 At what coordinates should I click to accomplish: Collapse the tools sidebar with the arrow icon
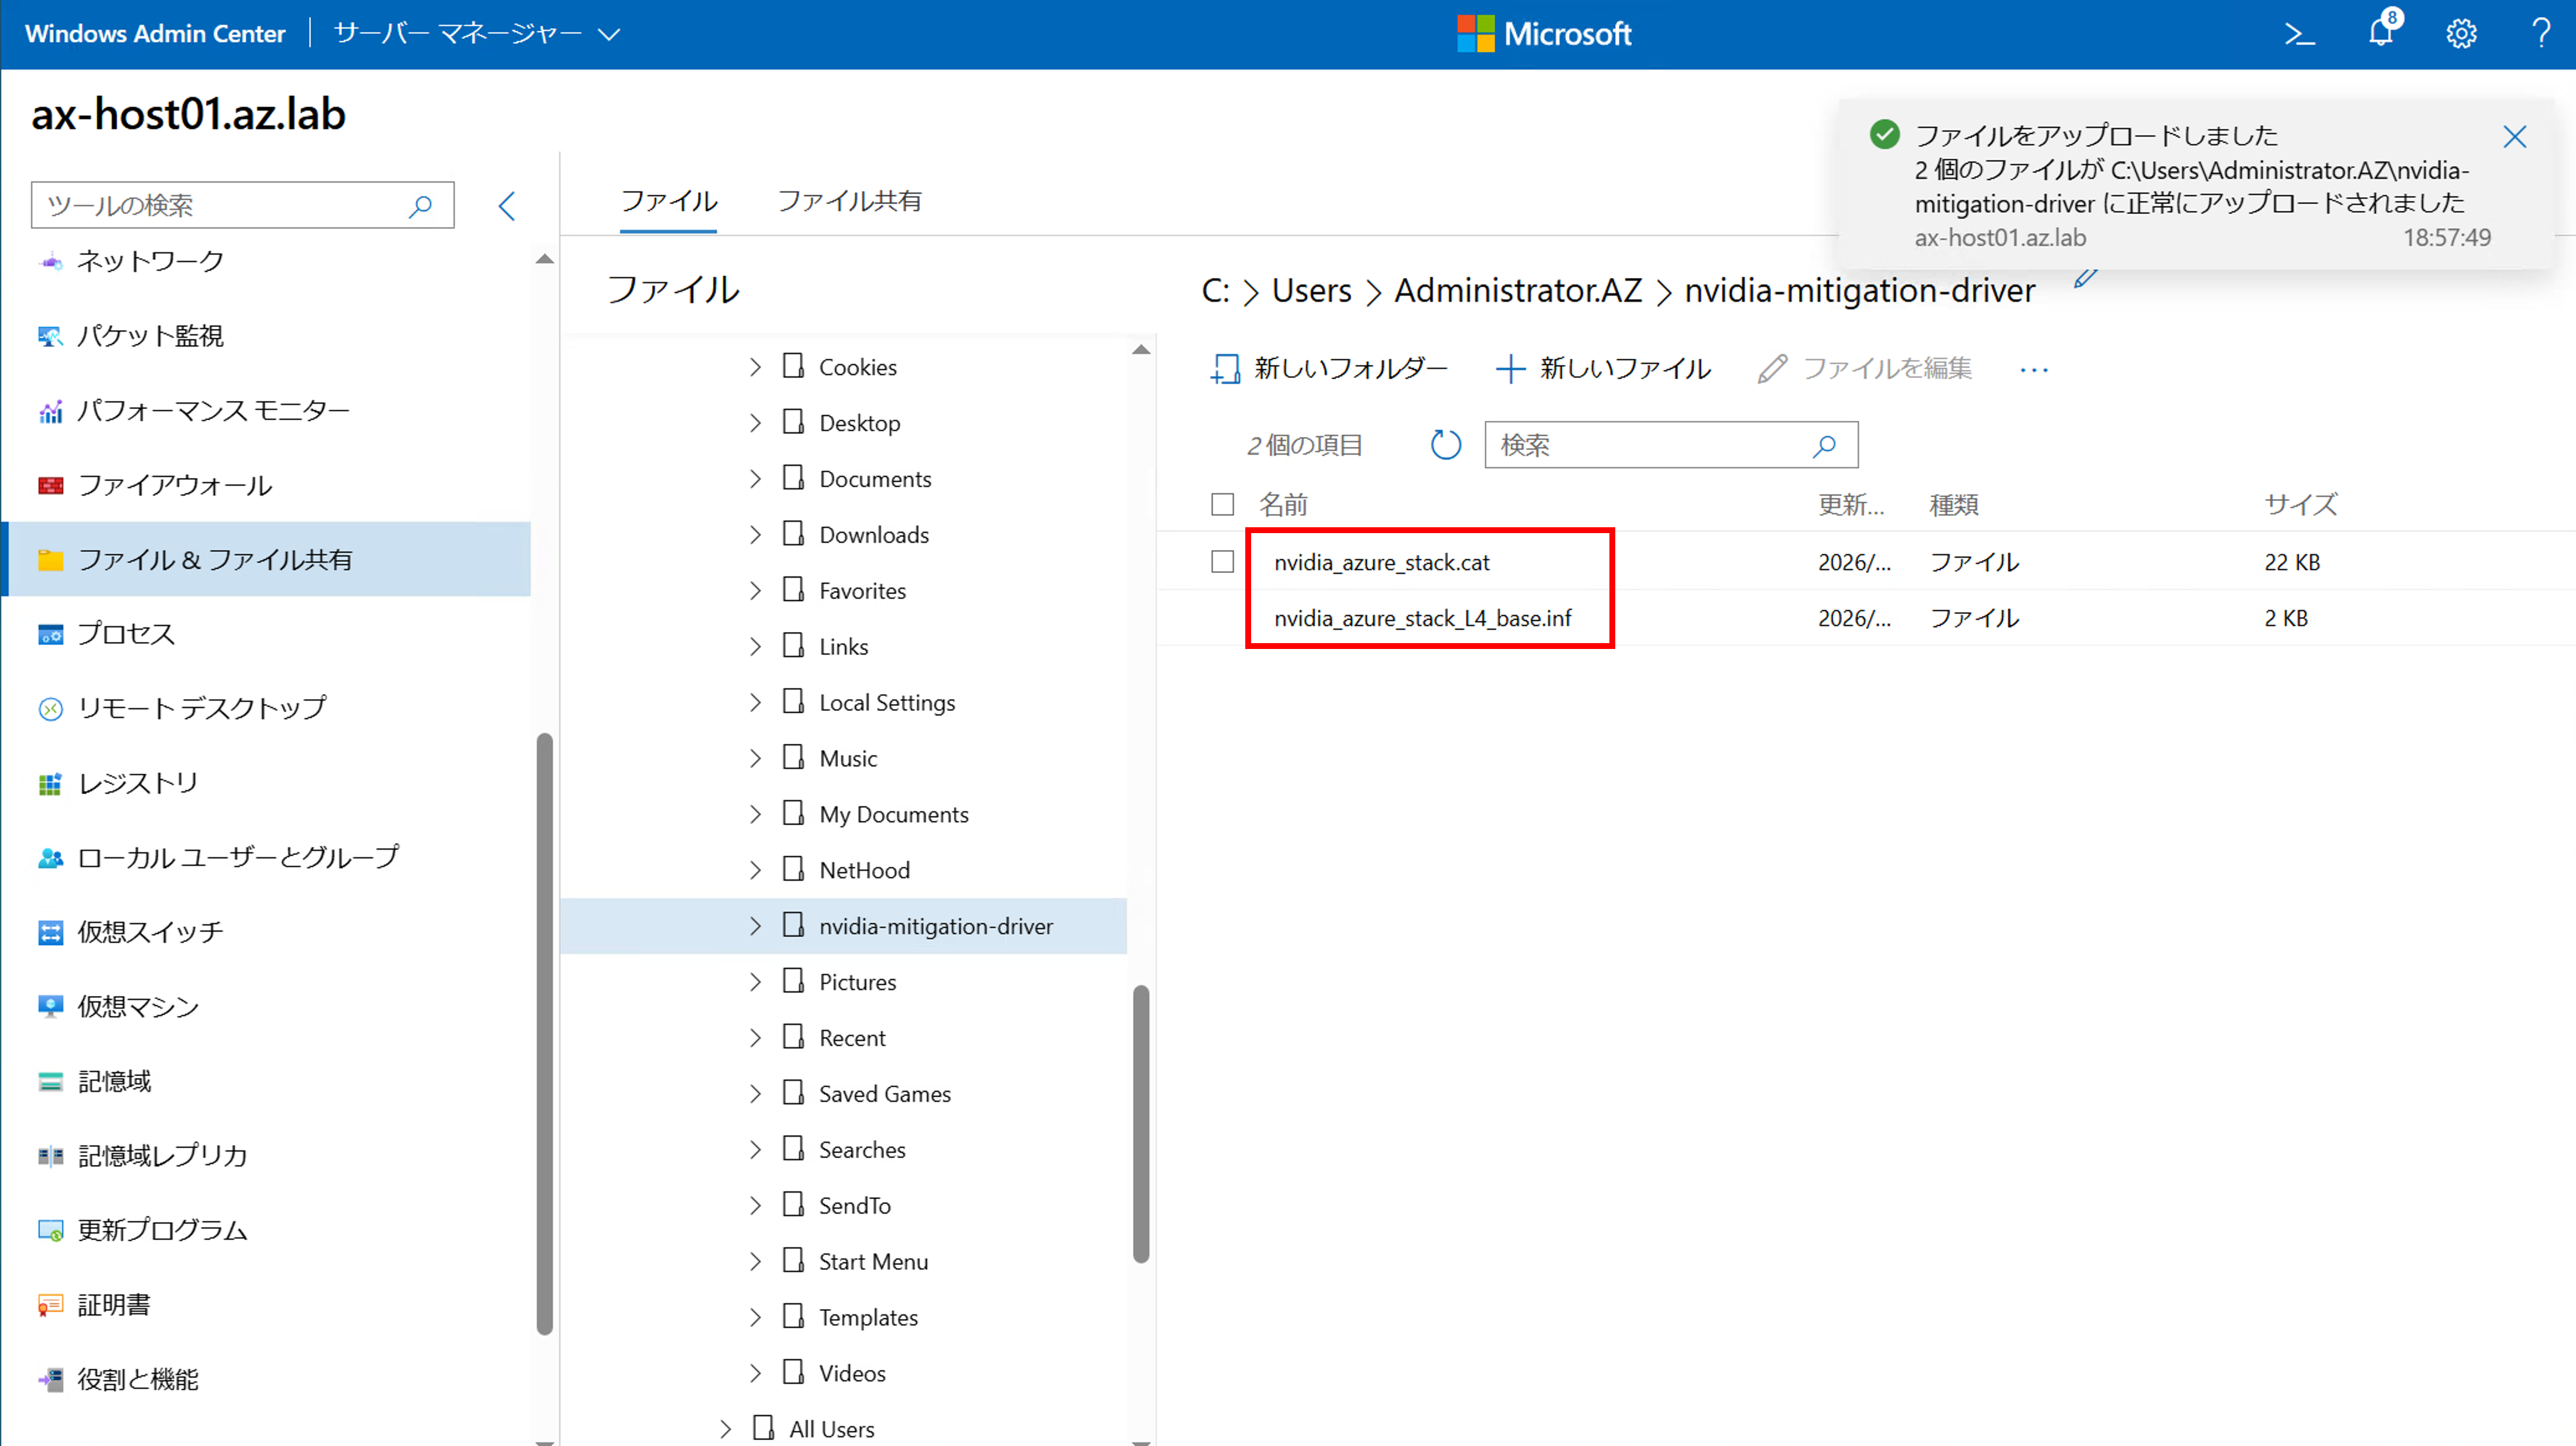pyautogui.click(x=507, y=206)
